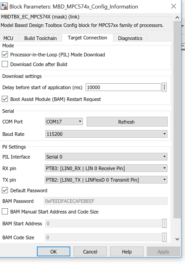
Task: Open the TX pin dropdown
Action: click(x=106, y=180)
